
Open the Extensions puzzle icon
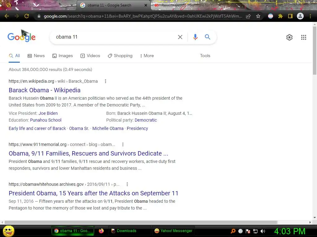click(280, 16)
